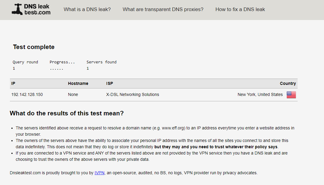Click the 'None' hostname cell
This screenshot has height=185, width=324.
73,94
